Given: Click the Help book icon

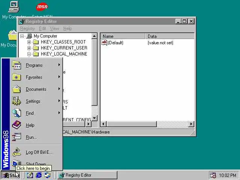Looking at the screenshot, I should (x=16, y=125).
